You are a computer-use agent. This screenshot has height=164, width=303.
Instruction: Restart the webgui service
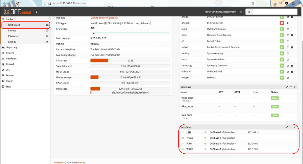click(x=288, y=78)
